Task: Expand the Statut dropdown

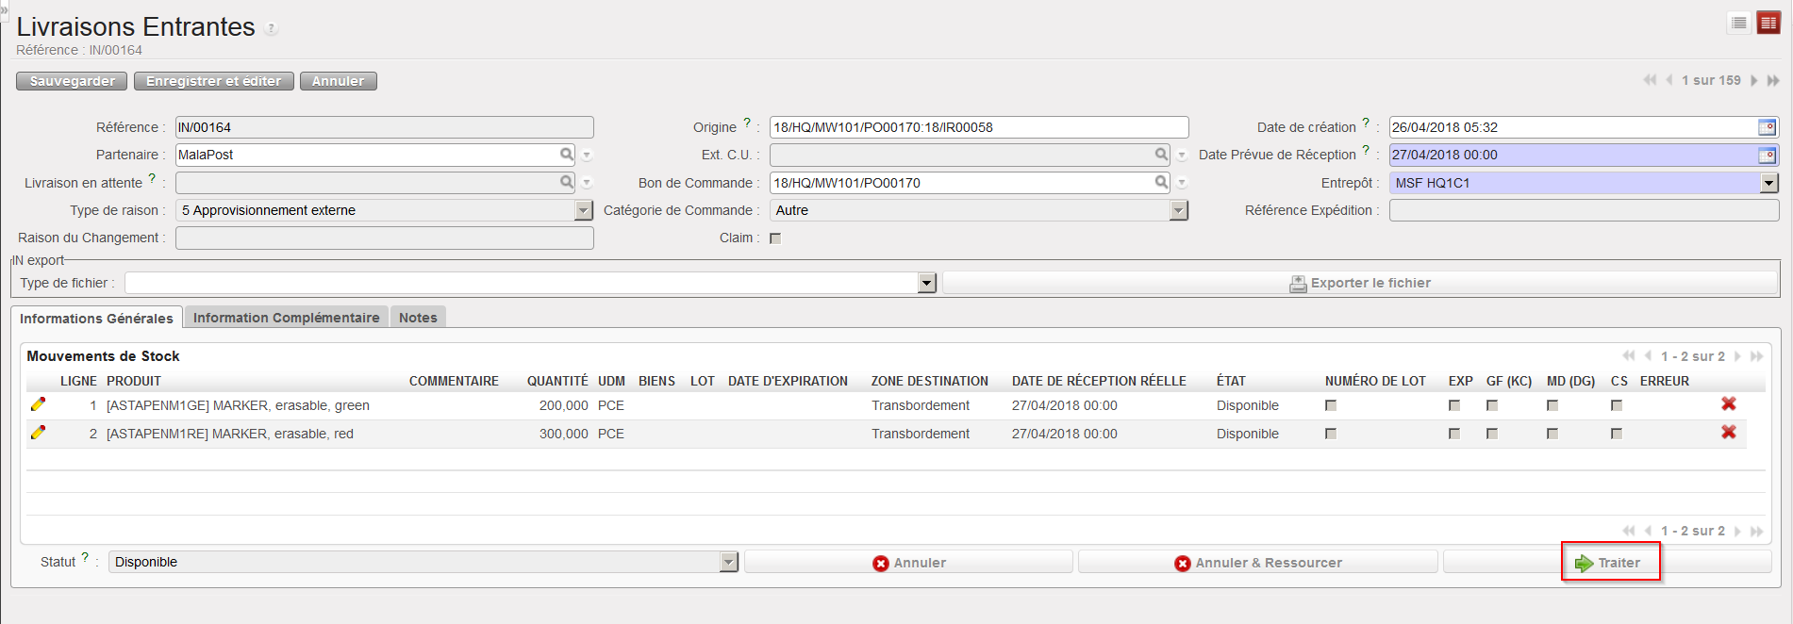Action: [x=728, y=562]
